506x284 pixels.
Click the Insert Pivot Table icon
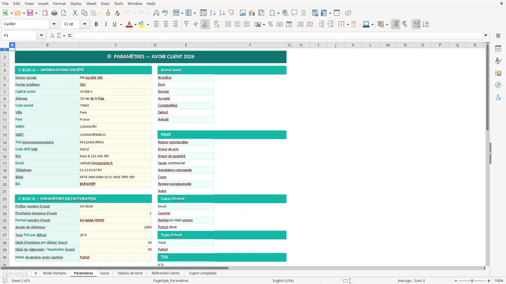[261, 13]
